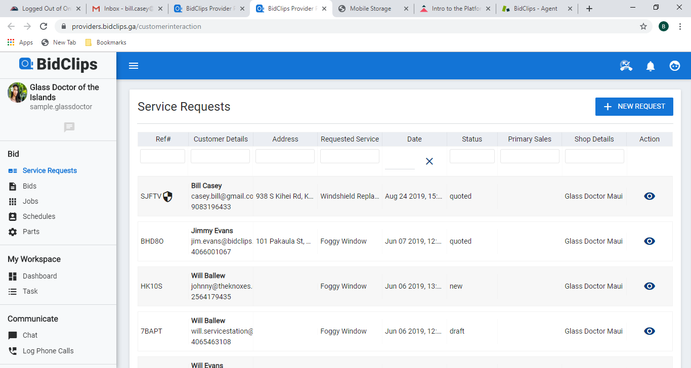Click the Dashboard tiles icon
The height and width of the screenshot is (368, 691).
coord(13,277)
